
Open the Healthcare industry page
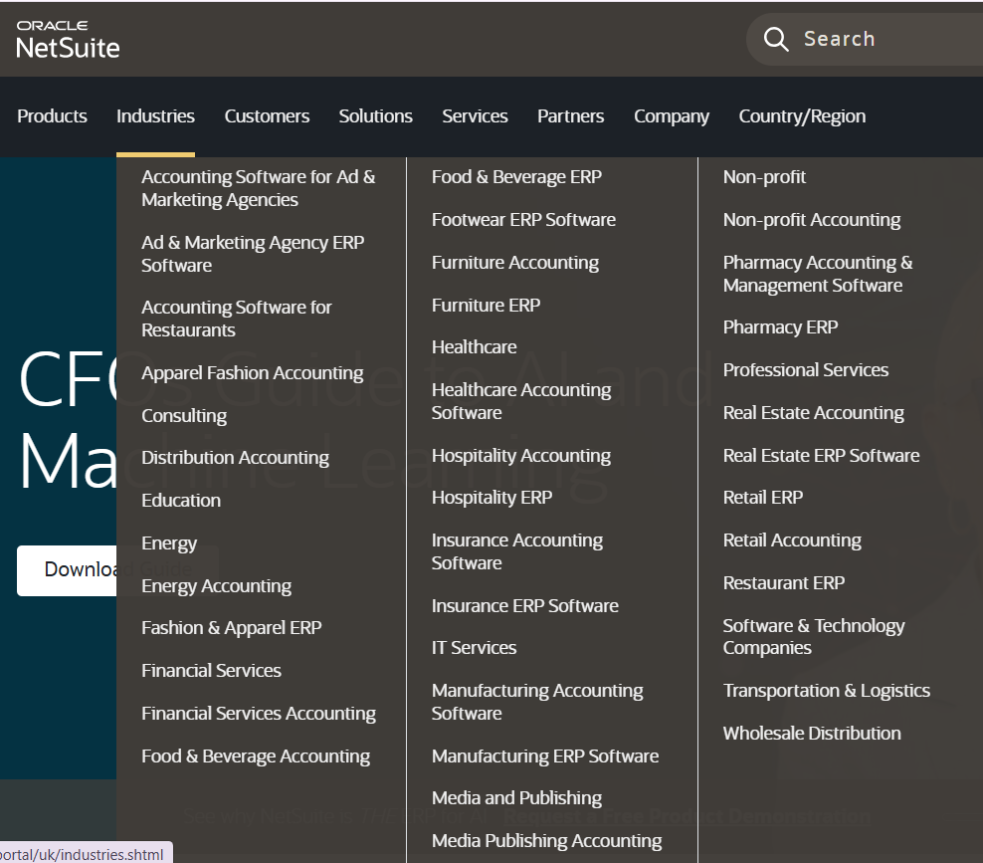coord(474,346)
